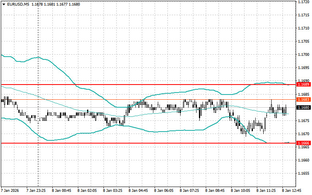312x195 pixels.
Task: Click the 1.1720 price axis value
Action: pyautogui.click(x=304, y=2)
